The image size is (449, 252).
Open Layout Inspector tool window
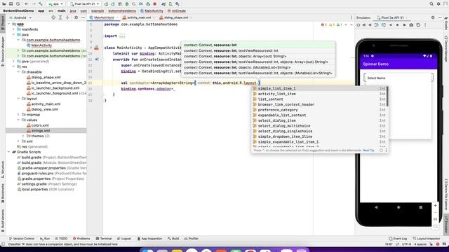tap(426, 239)
